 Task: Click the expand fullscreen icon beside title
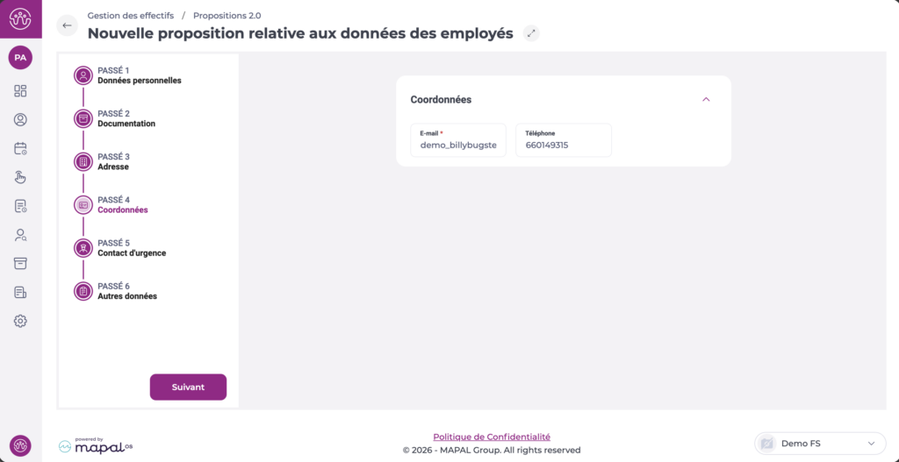[x=530, y=33]
